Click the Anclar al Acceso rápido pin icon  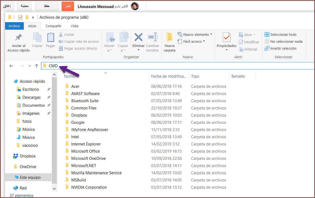pyautogui.click(x=19, y=38)
